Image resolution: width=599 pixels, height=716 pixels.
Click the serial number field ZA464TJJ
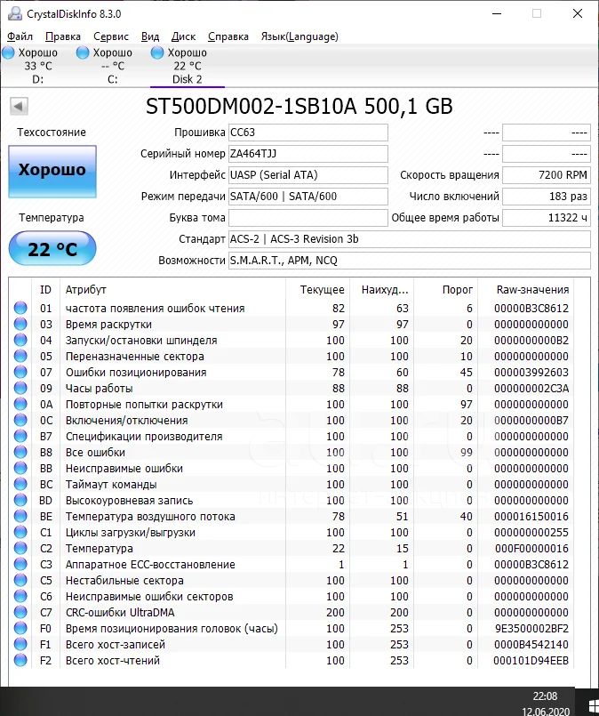pos(307,154)
